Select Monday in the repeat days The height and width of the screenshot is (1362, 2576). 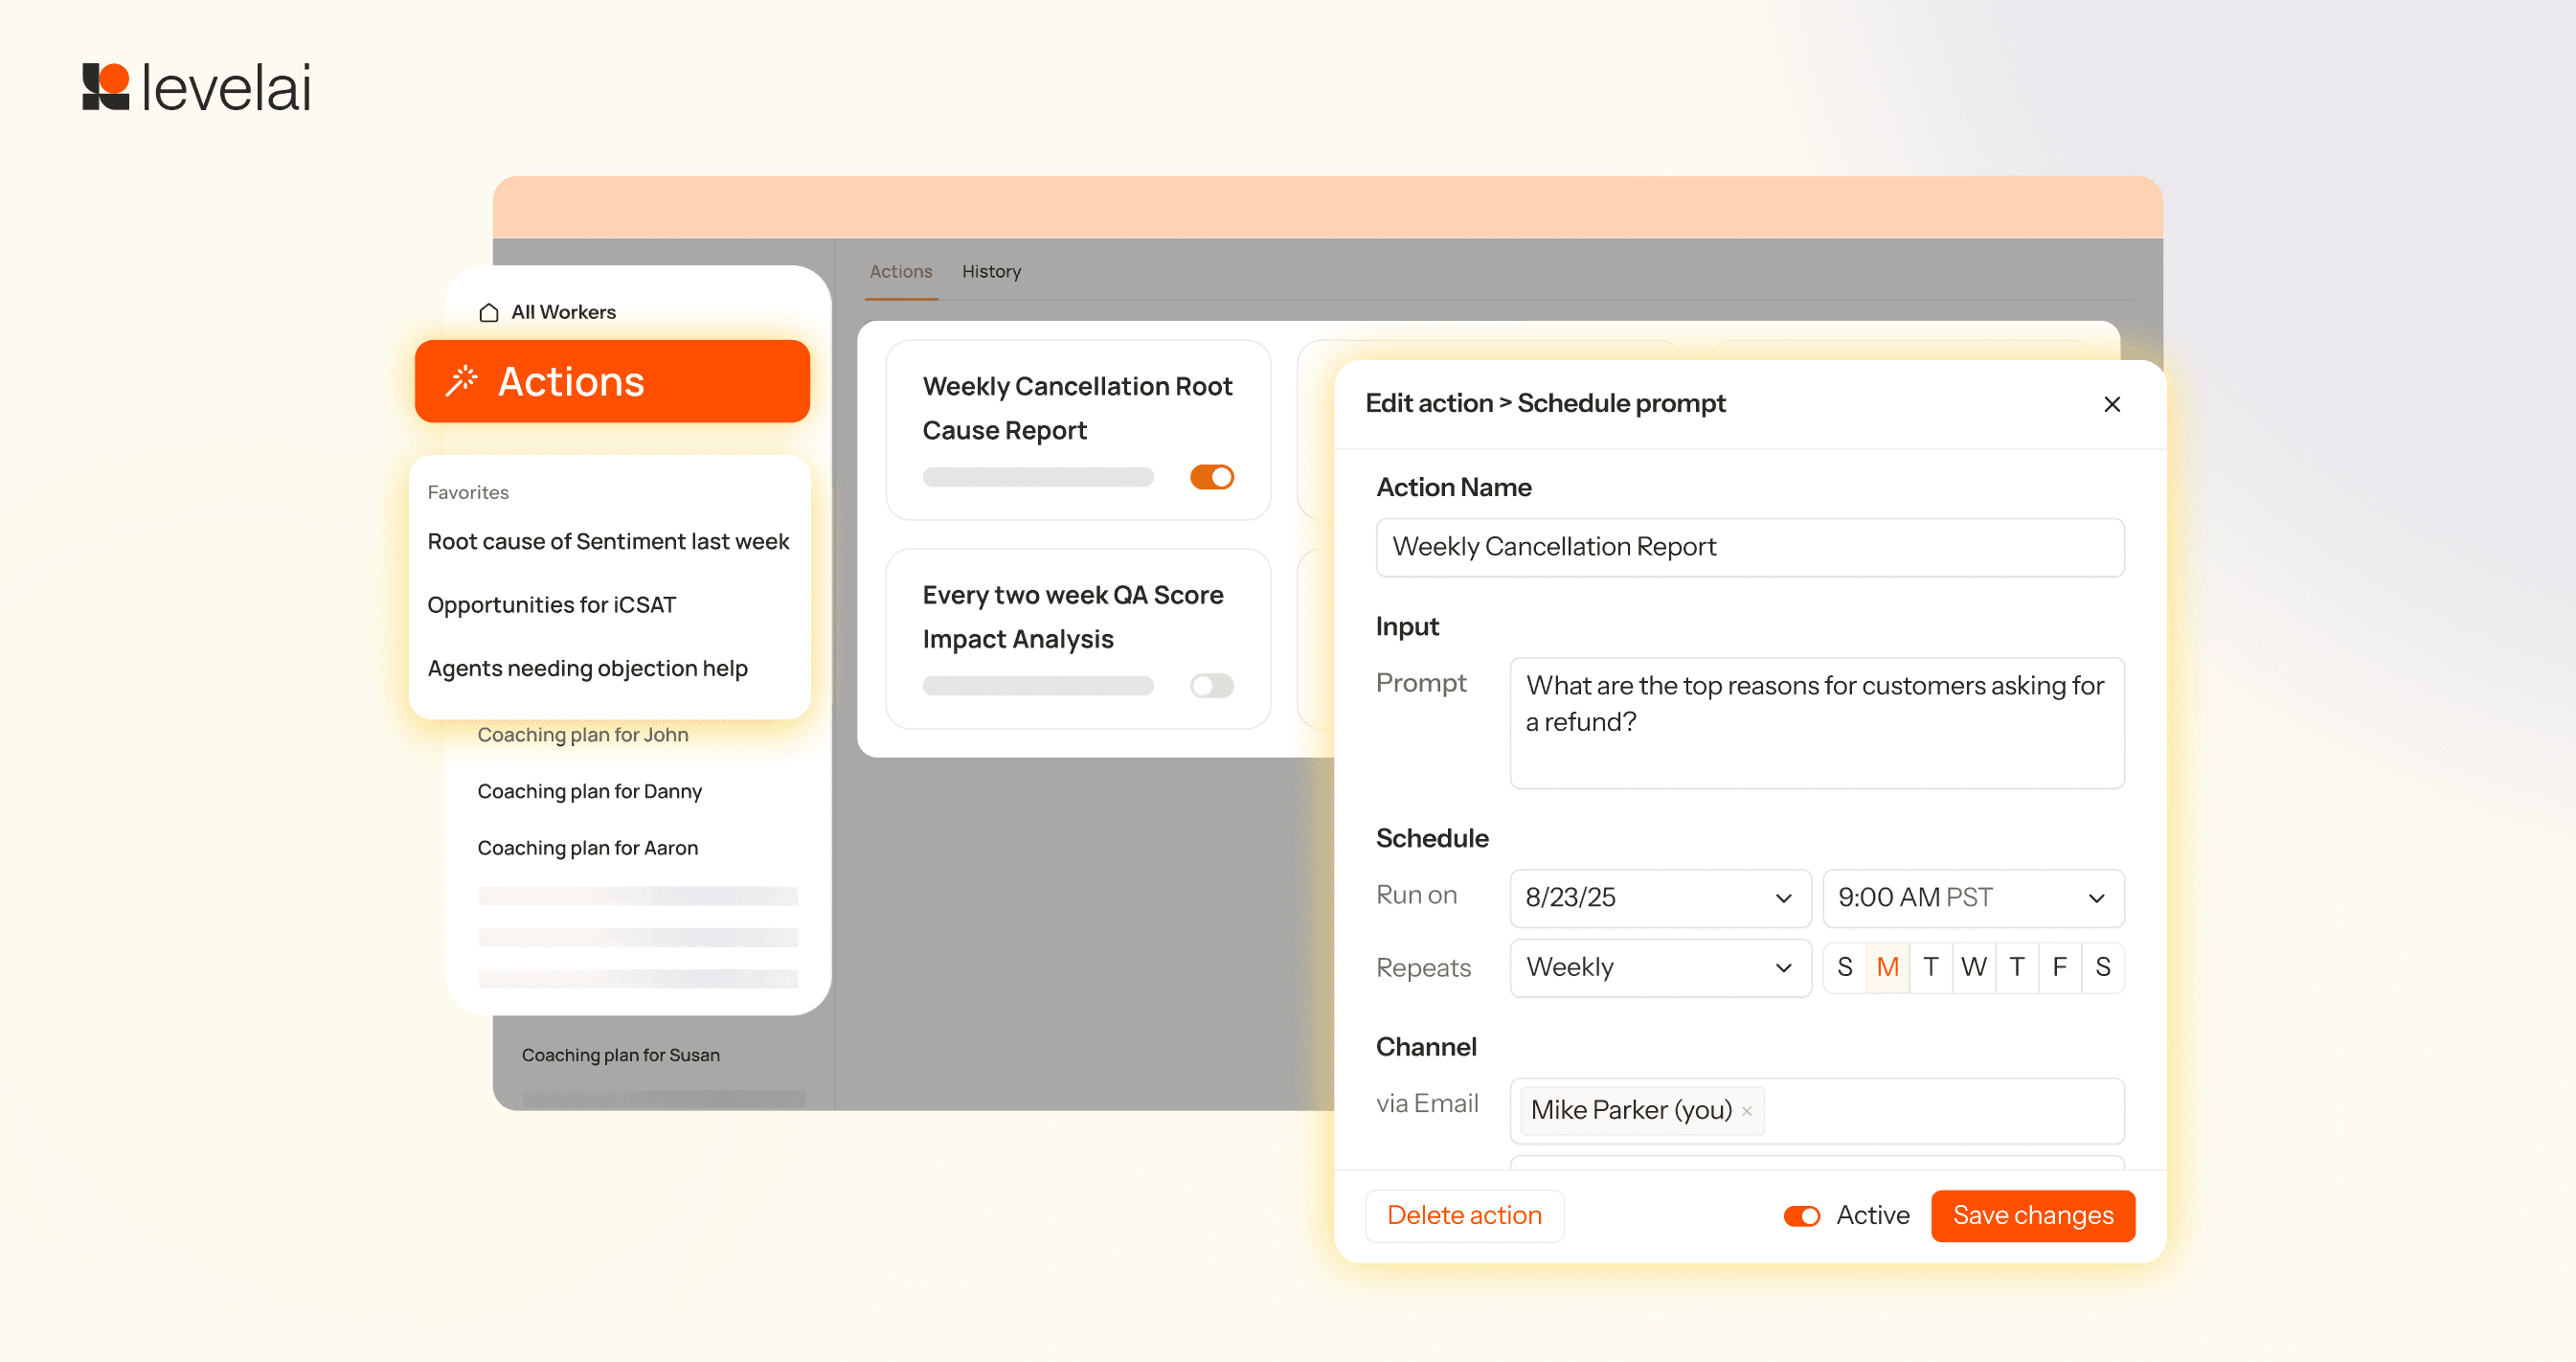click(x=1887, y=967)
